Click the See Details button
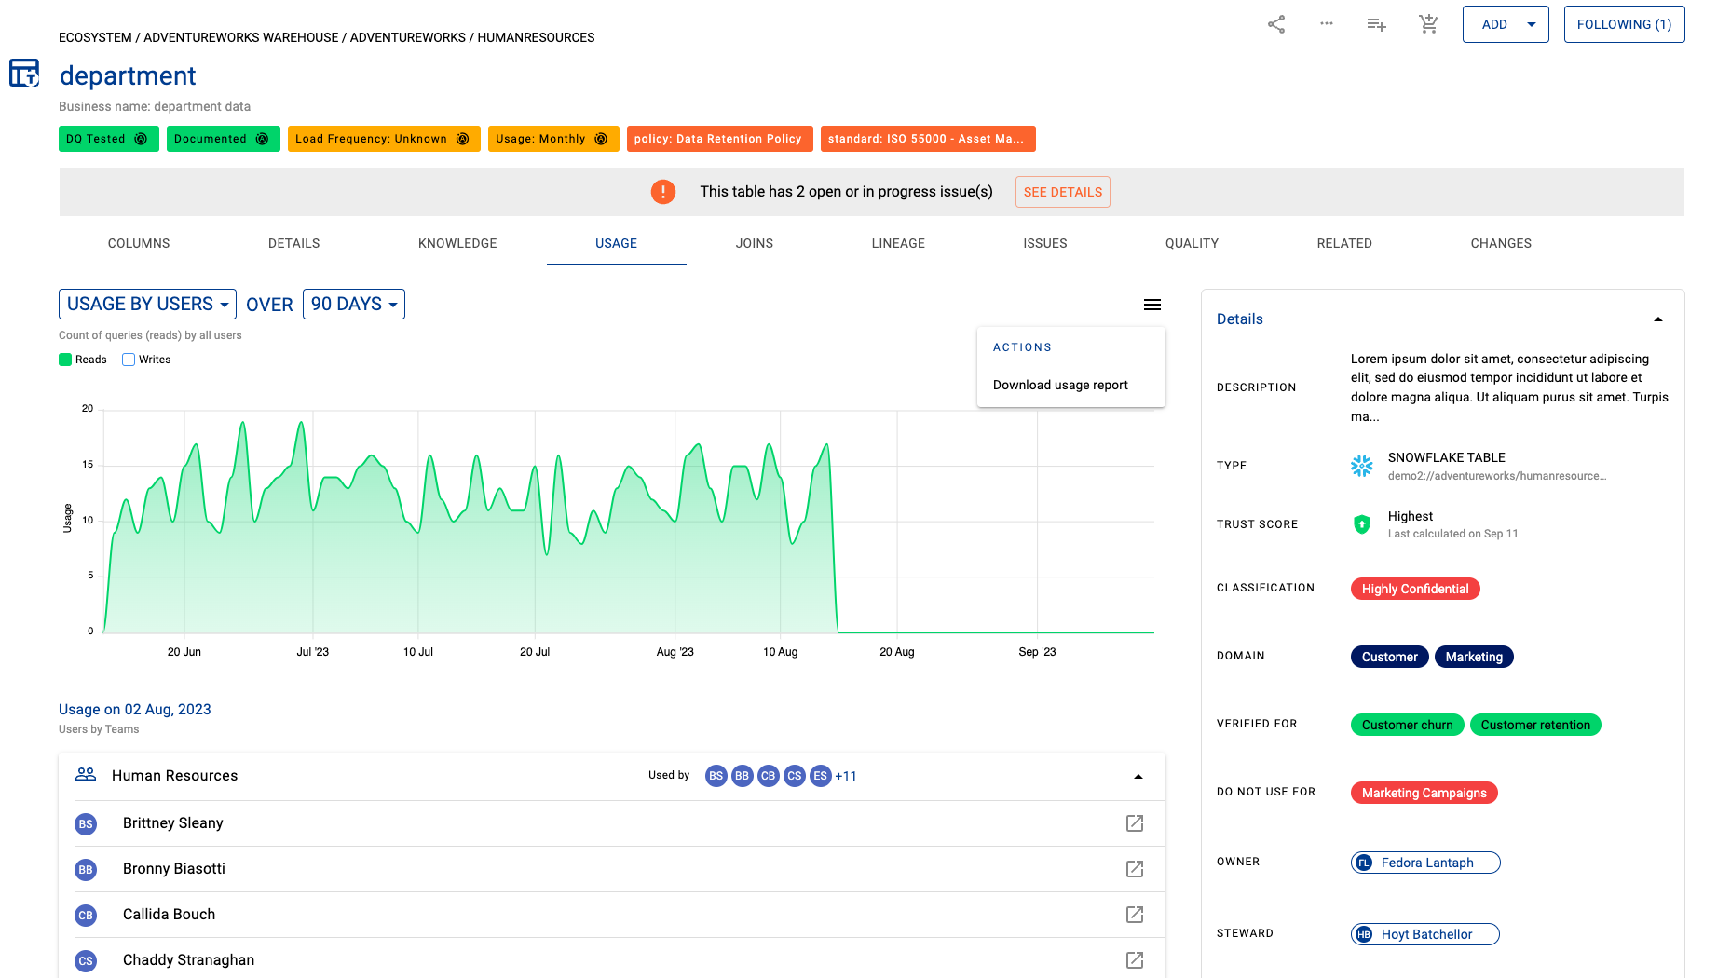 click(1062, 192)
